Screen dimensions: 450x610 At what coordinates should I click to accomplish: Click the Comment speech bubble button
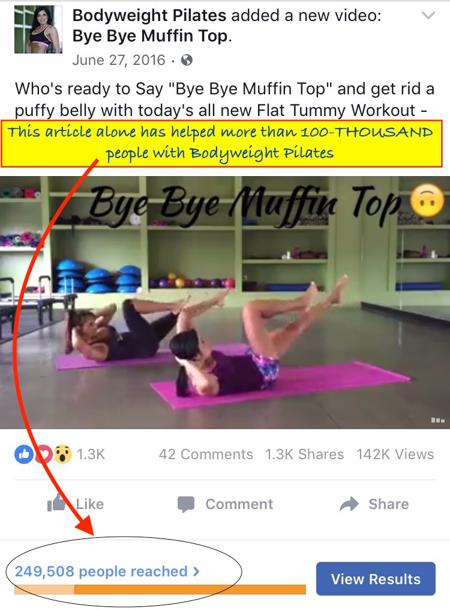(225, 504)
